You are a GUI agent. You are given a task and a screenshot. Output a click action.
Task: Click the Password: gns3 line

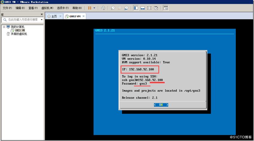click(x=134, y=83)
